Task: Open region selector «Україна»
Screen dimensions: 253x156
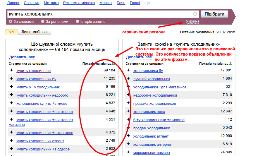Action: (192, 21)
